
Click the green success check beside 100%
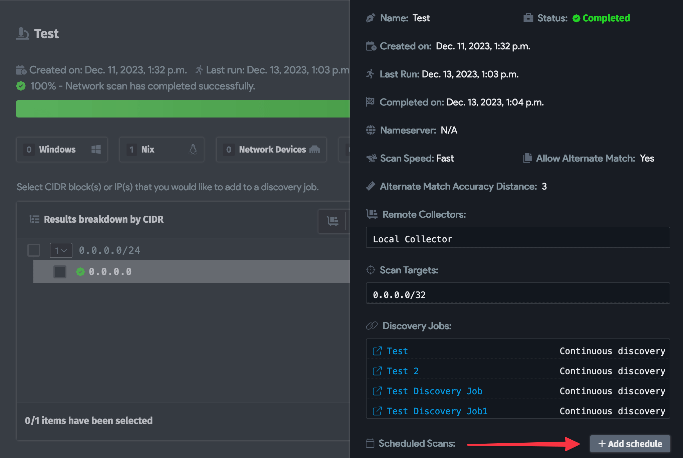click(x=21, y=86)
